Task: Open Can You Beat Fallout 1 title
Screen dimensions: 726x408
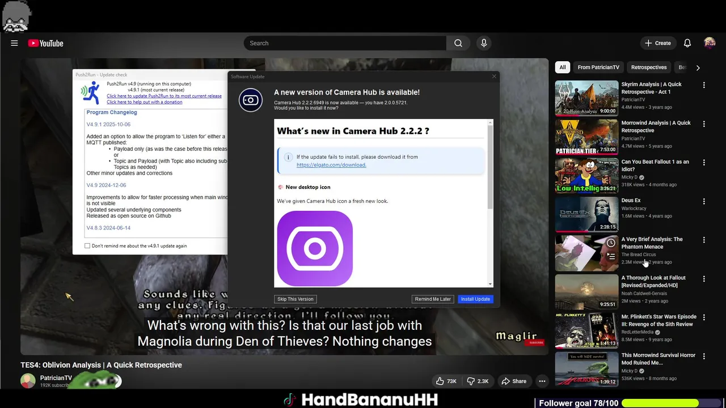Action: click(x=655, y=165)
